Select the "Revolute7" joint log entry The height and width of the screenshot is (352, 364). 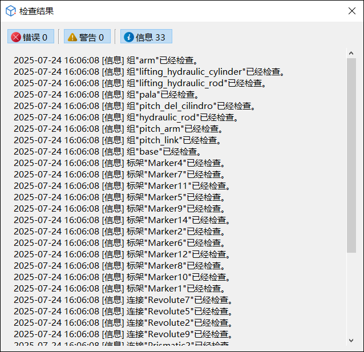[x=123, y=300]
